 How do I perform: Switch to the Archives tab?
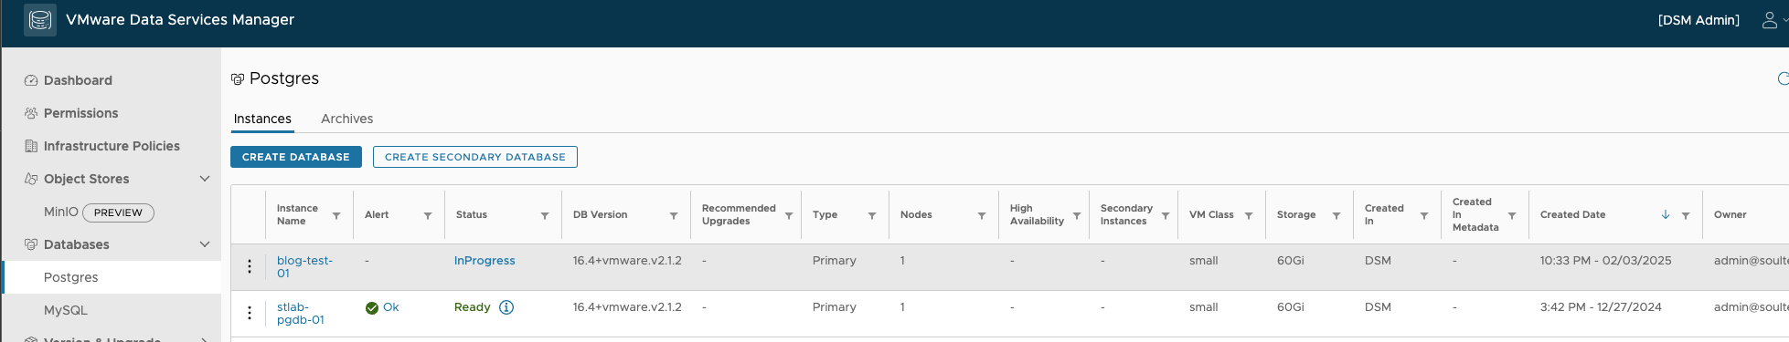[x=347, y=119]
